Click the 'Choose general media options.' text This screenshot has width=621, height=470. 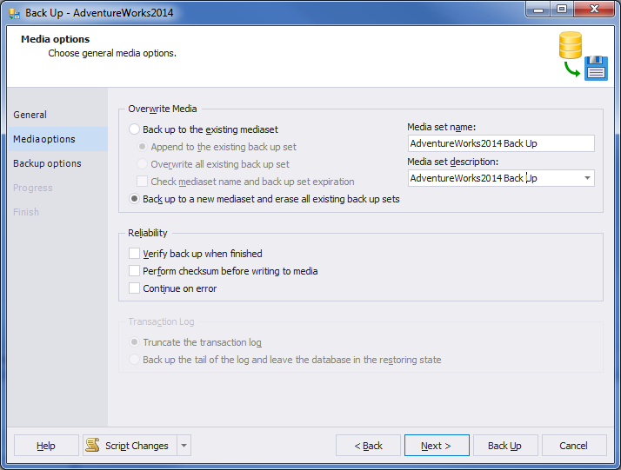(x=112, y=53)
